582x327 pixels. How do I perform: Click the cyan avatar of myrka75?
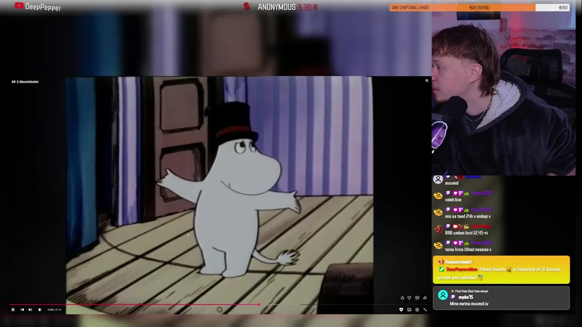[x=443, y=295]
